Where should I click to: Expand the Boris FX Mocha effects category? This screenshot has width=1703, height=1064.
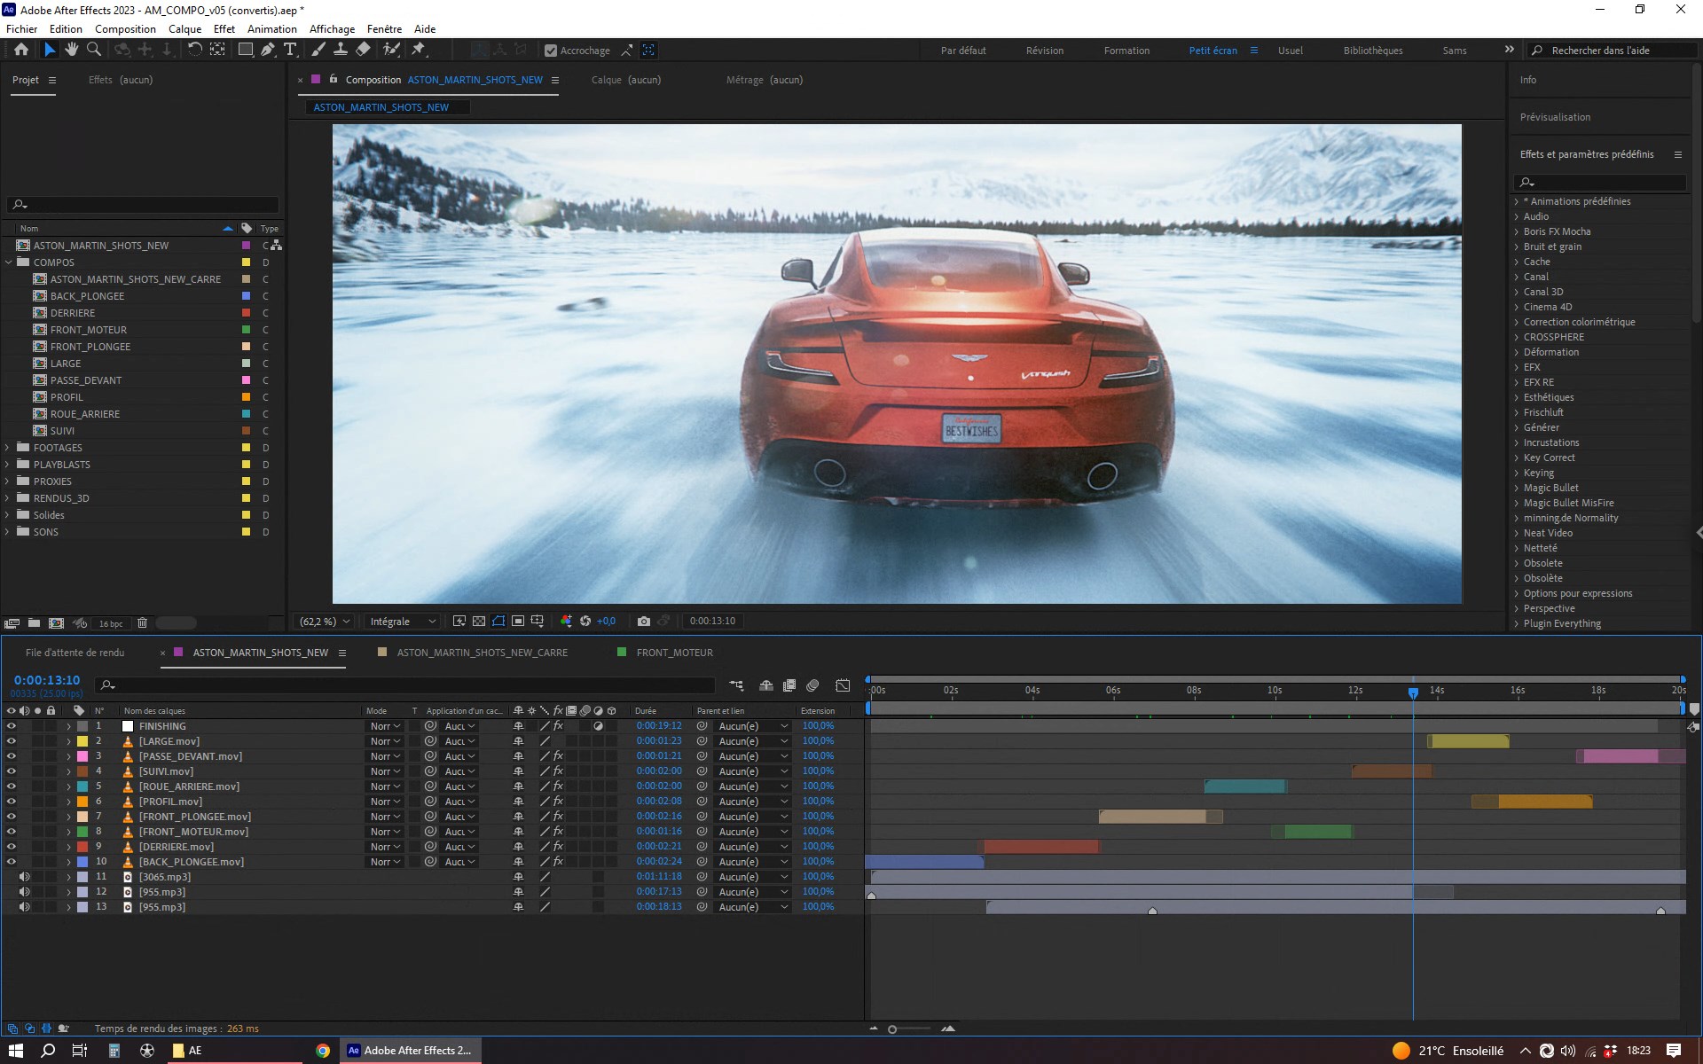click(1517, 231)
